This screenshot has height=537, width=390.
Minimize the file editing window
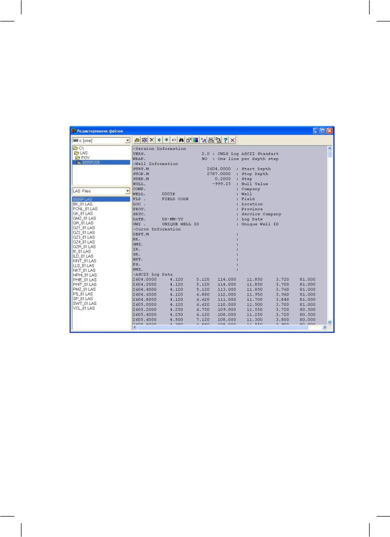316,131
